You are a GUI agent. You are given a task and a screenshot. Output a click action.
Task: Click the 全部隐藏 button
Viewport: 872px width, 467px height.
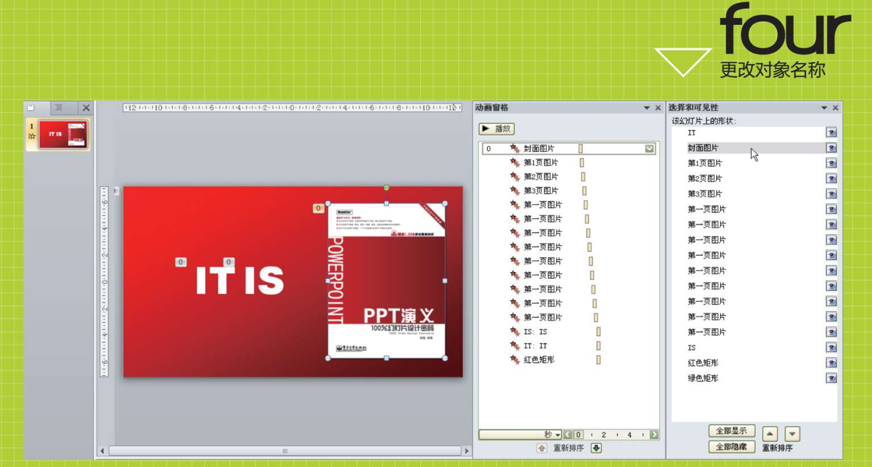pyautogui.click(x=731, y=447)
